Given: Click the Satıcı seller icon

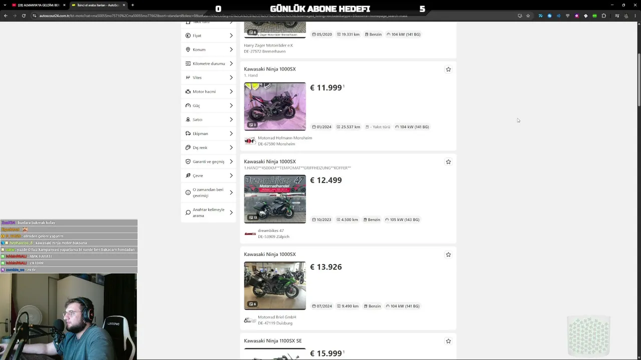Looking at the screenshot, I should click(188, 119).
